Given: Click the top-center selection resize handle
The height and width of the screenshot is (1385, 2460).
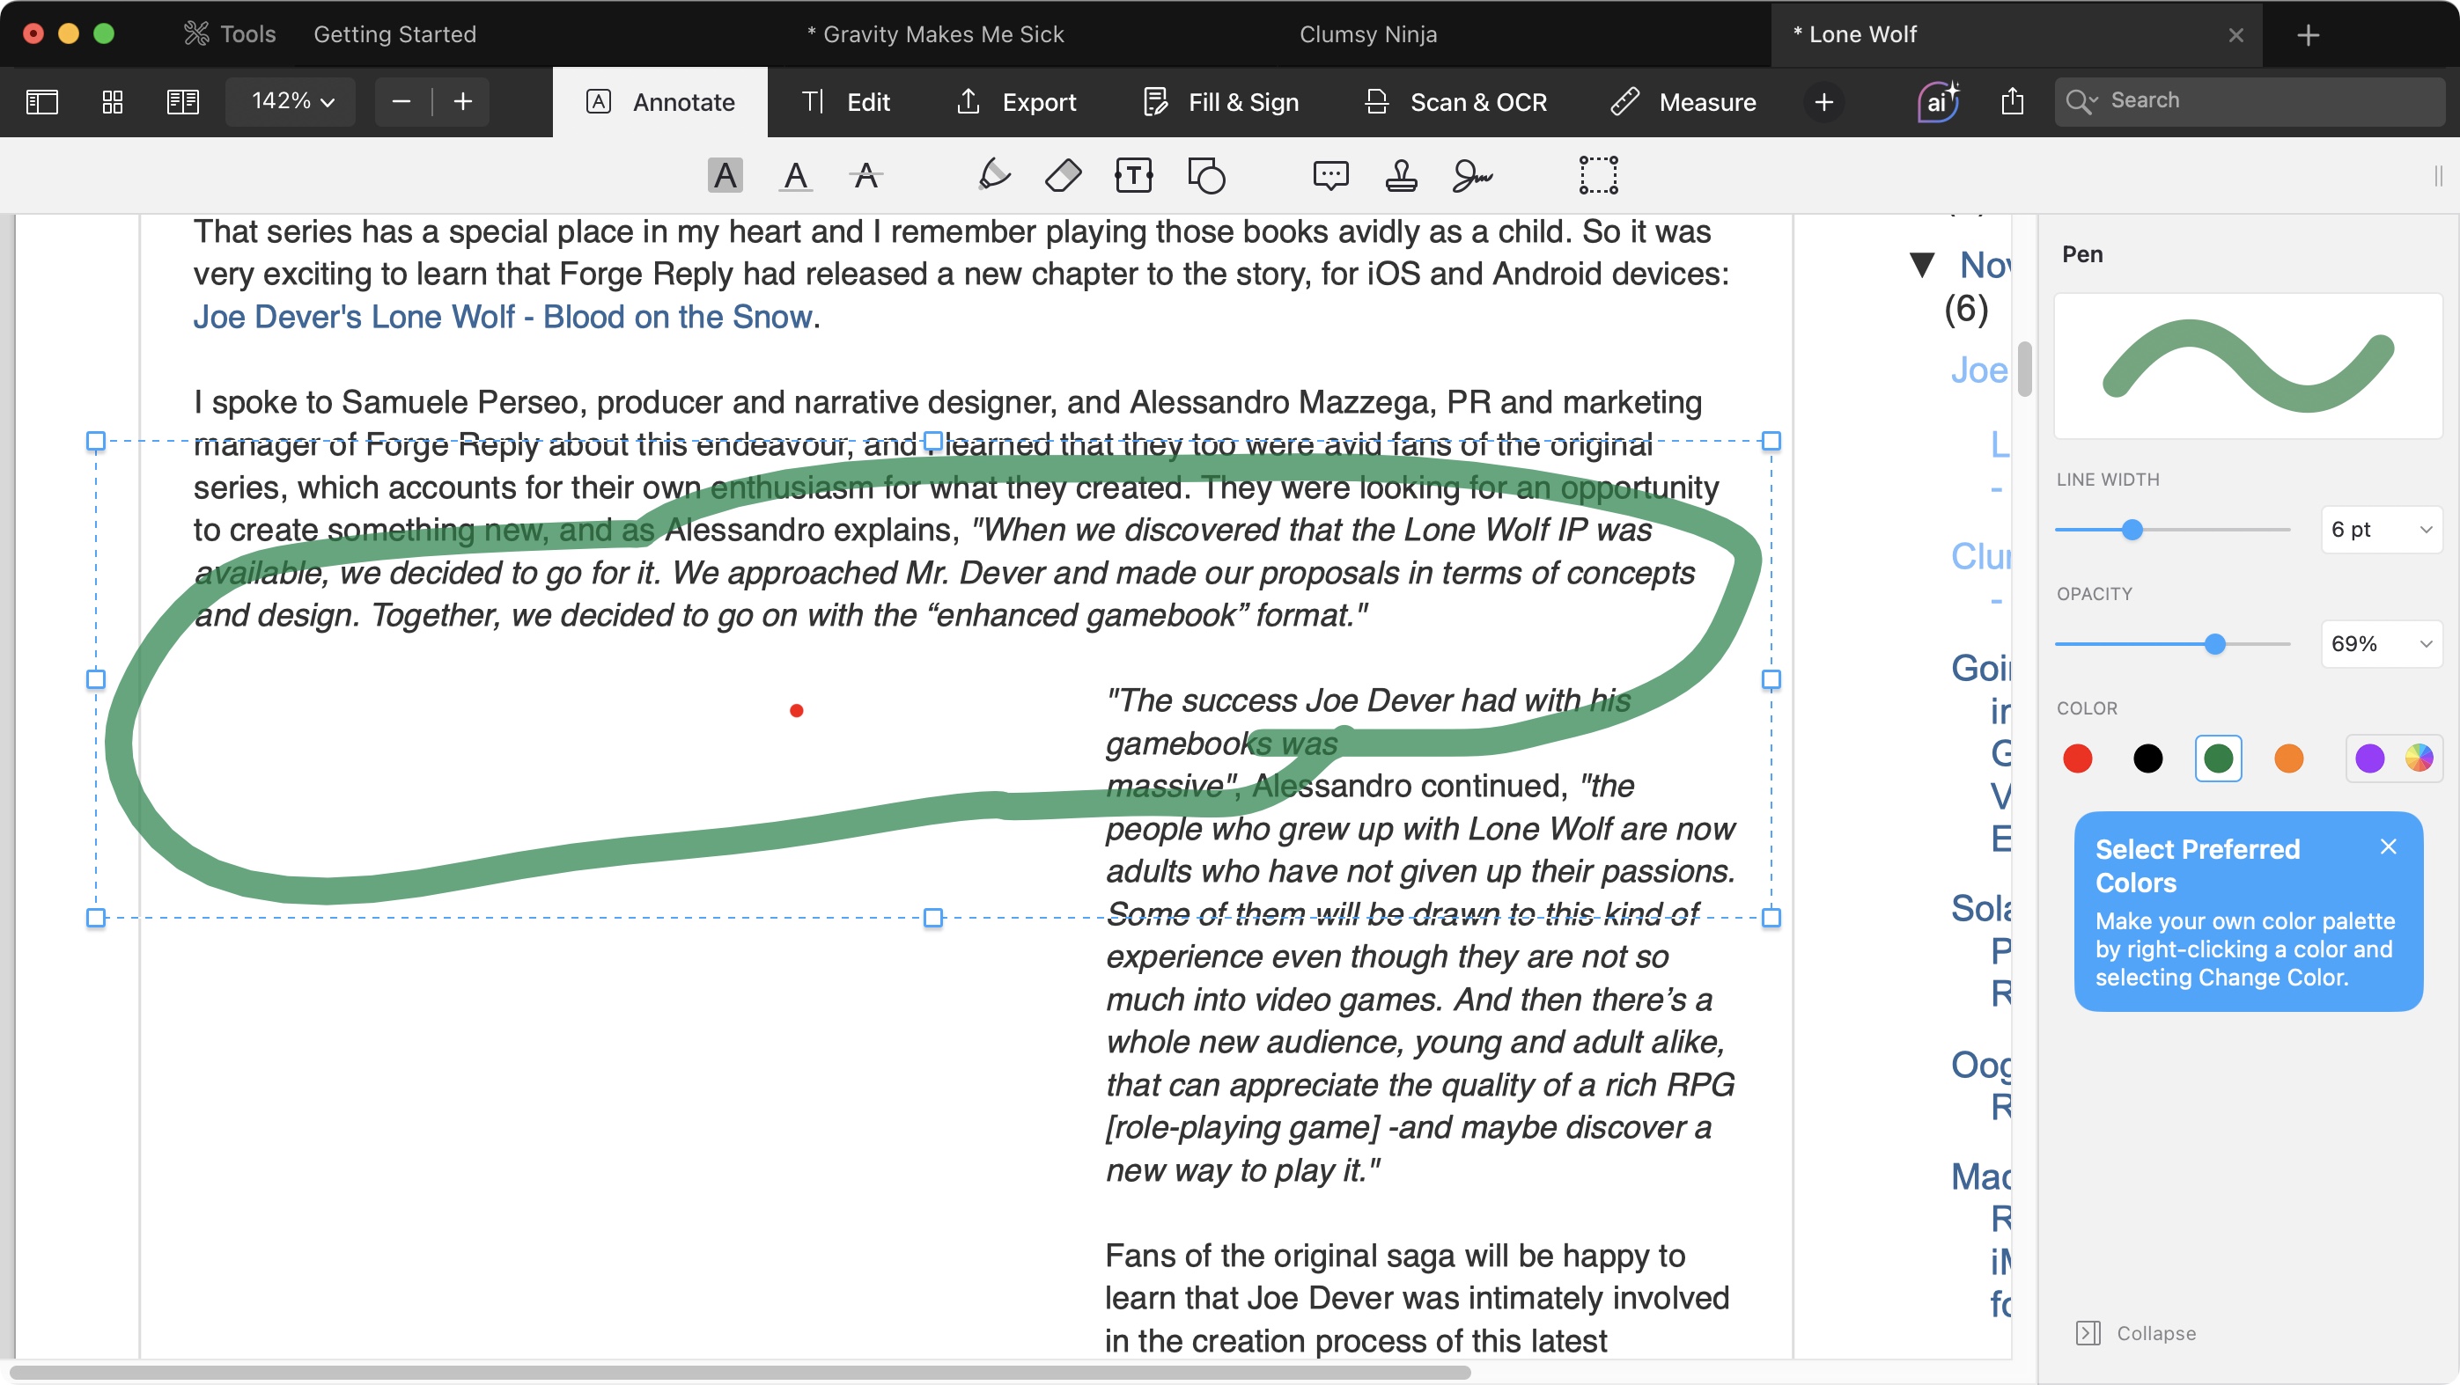Looking at the screenshot, I should point(933,441).
